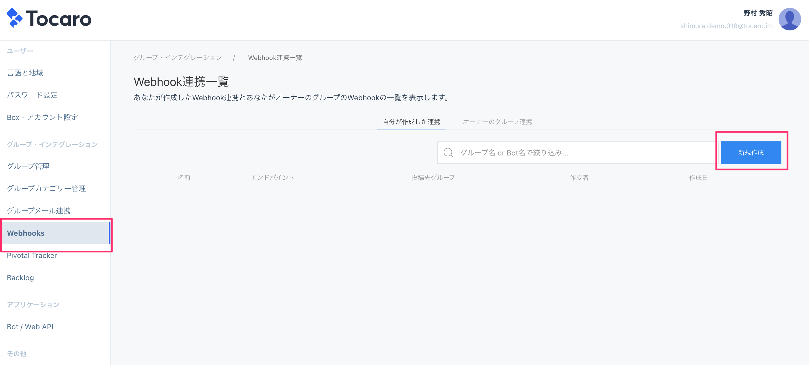This screenshot has height=365, width=809.
Task: Select グループメール連携 in sidebar
Action: pyautogui.click(x=39, y=211)
